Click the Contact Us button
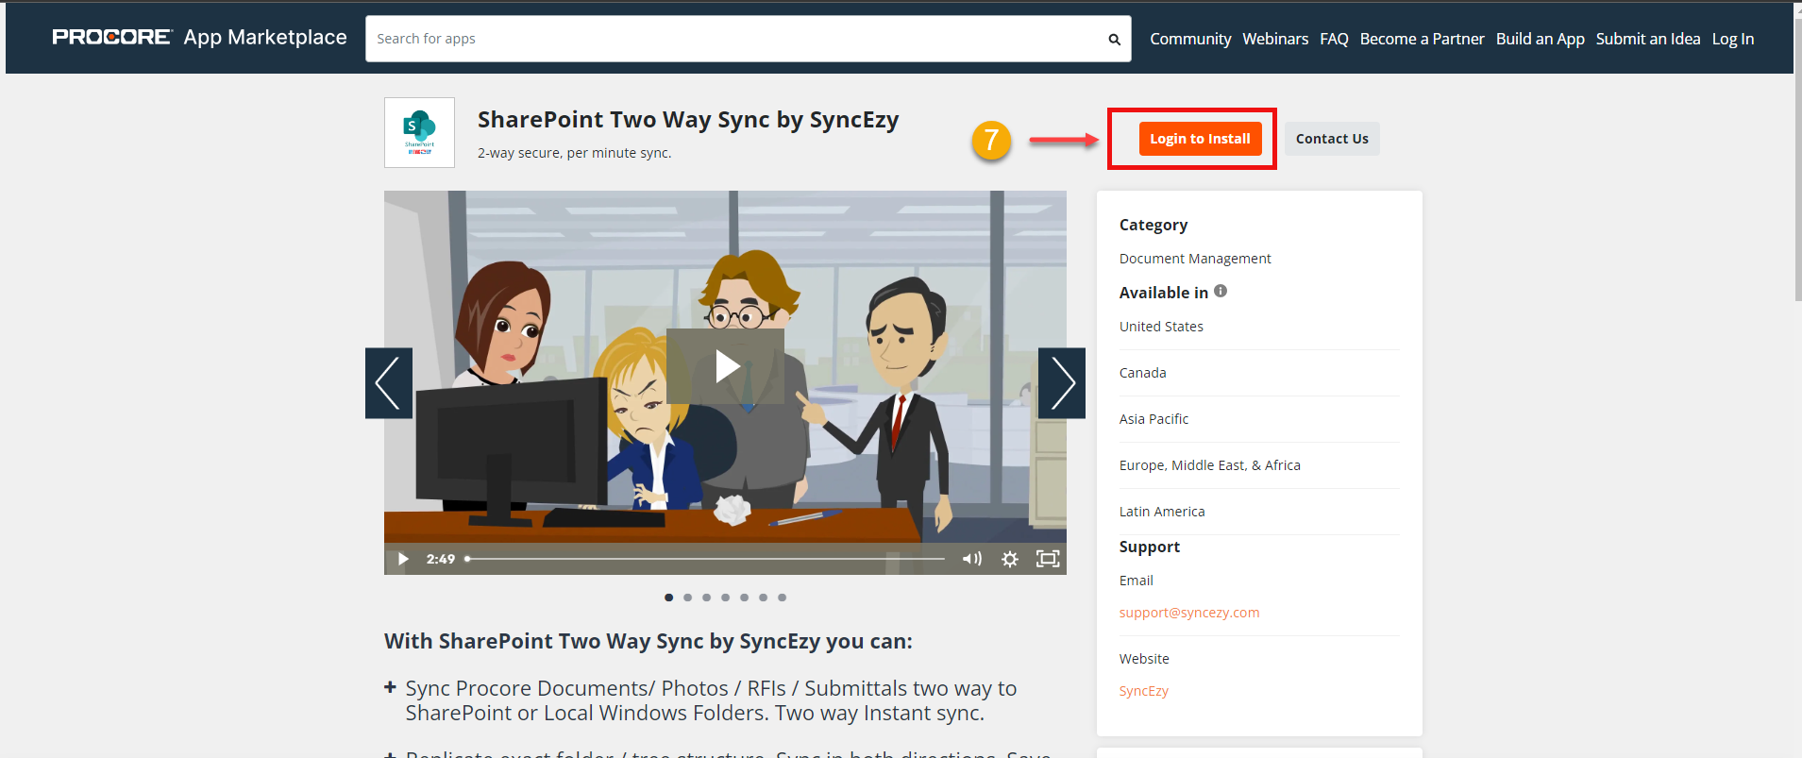Screen dimensions: 1802x758 [x=1332, y=139]
